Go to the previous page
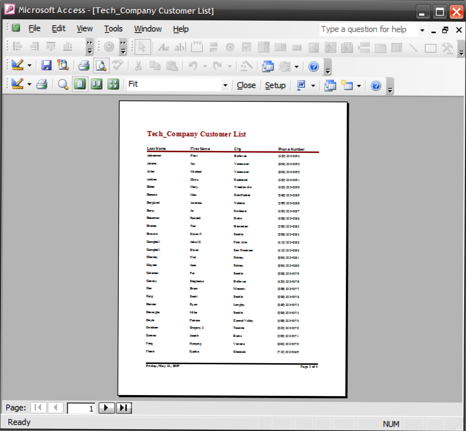This screenshot has height=431, width=466. point(56,407)
